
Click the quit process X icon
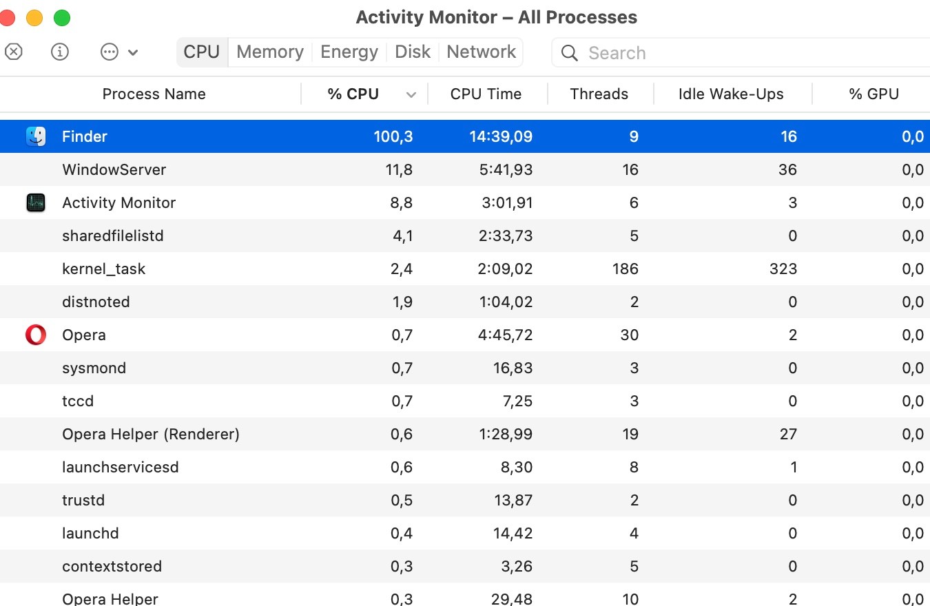tap(13, 52)
